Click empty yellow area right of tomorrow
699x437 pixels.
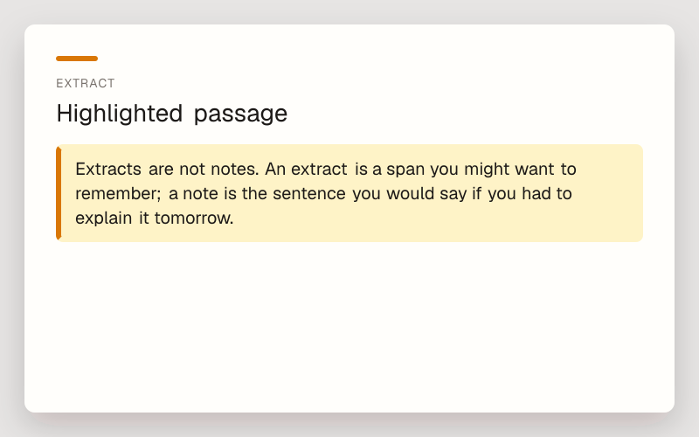pos(437,218)
